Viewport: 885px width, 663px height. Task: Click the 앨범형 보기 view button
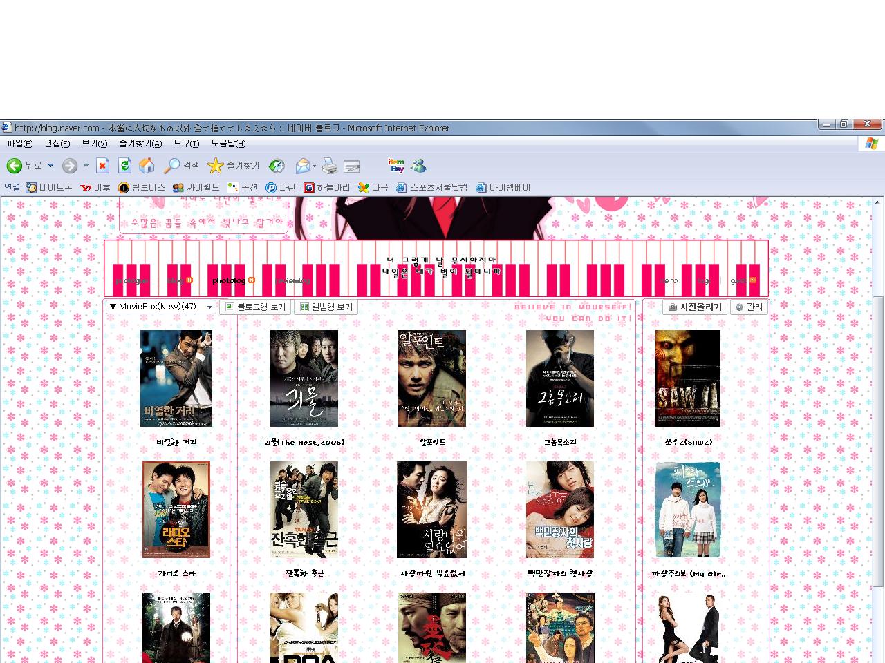(x=326, y=307)
